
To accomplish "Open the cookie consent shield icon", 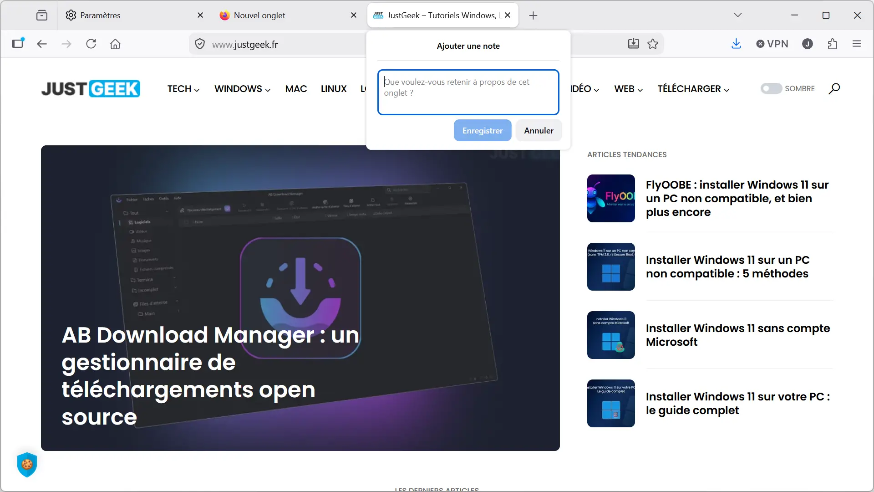I will pyautogui.click(x=27, y=465).
